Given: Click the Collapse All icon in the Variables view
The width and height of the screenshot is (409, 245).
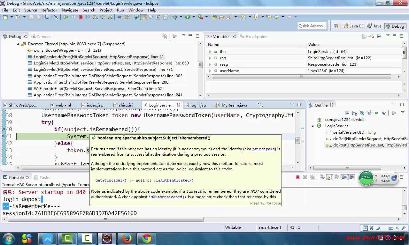Looking at the screenshot, I should point(379,36).
